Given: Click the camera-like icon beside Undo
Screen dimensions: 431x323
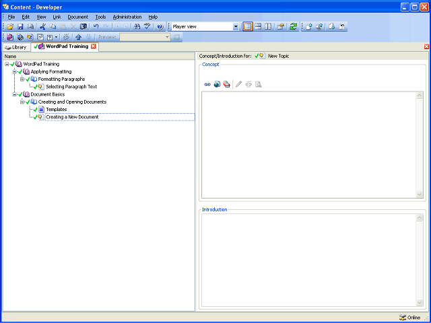Looking at the screenshot, I should tap(84, 27).
